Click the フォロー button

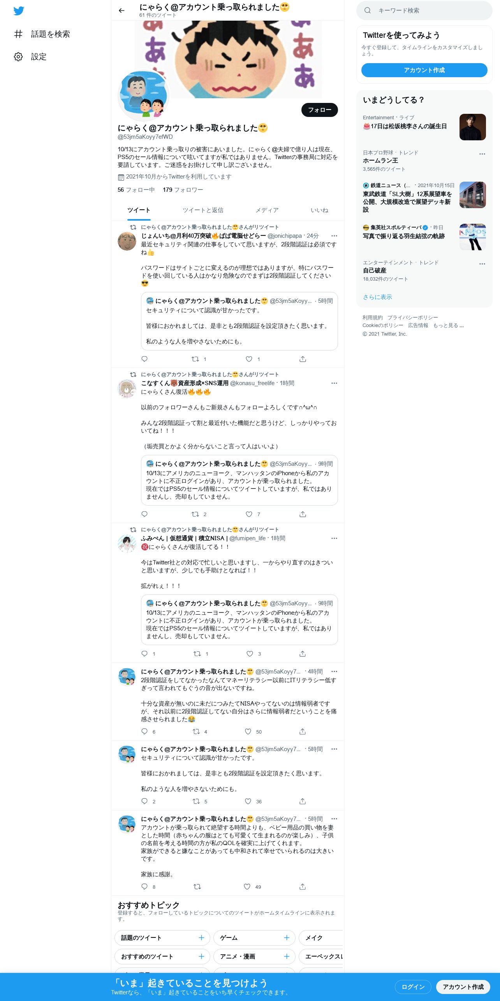(x=320, y=110)
